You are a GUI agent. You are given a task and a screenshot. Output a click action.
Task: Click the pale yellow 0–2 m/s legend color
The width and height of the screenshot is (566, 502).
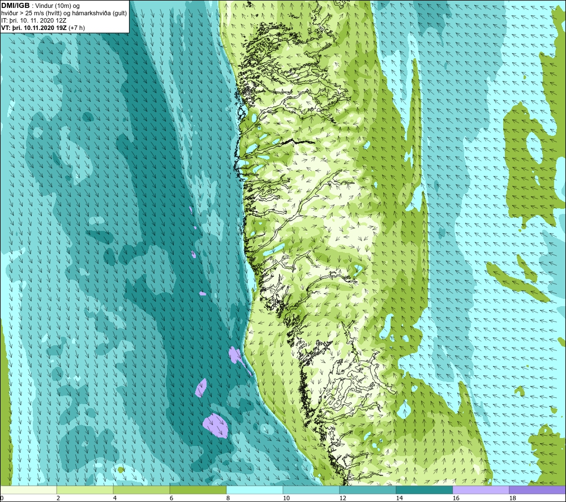(28, 490)
